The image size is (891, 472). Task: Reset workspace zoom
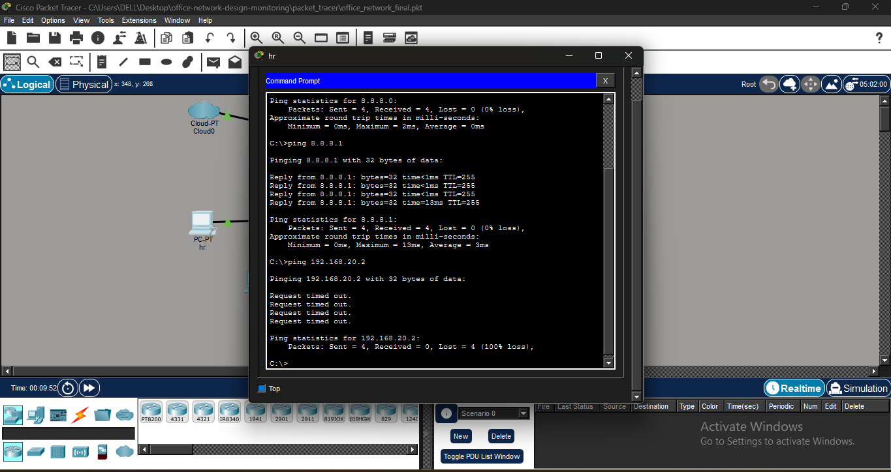click(x=278, y=38)
